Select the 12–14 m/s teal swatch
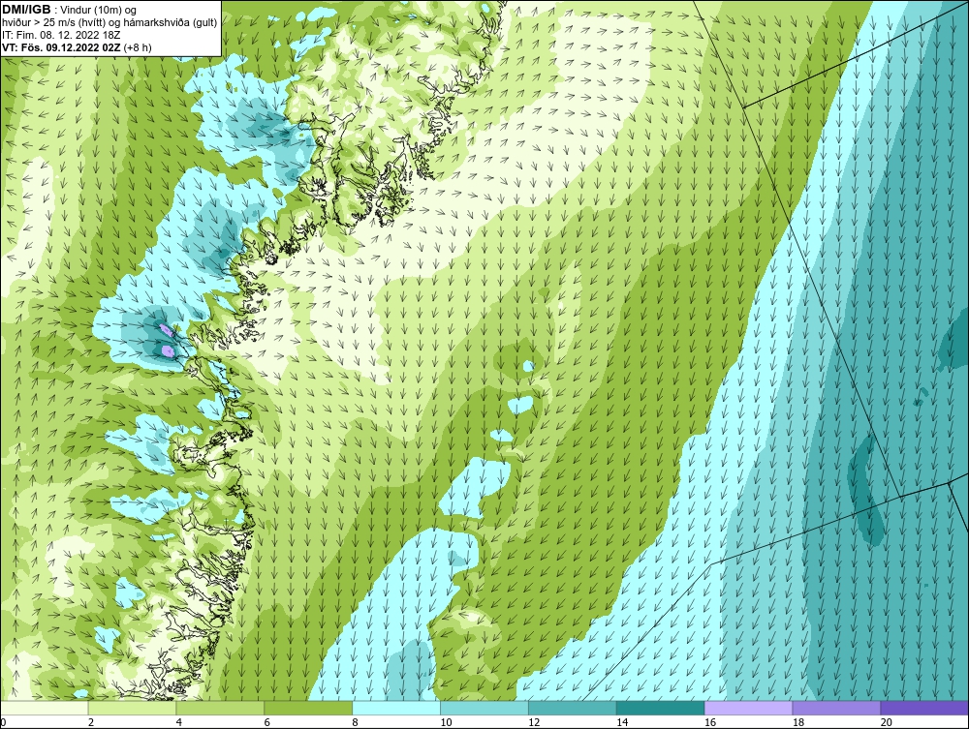Screen dimensions: 969x729 pos(573,708)
